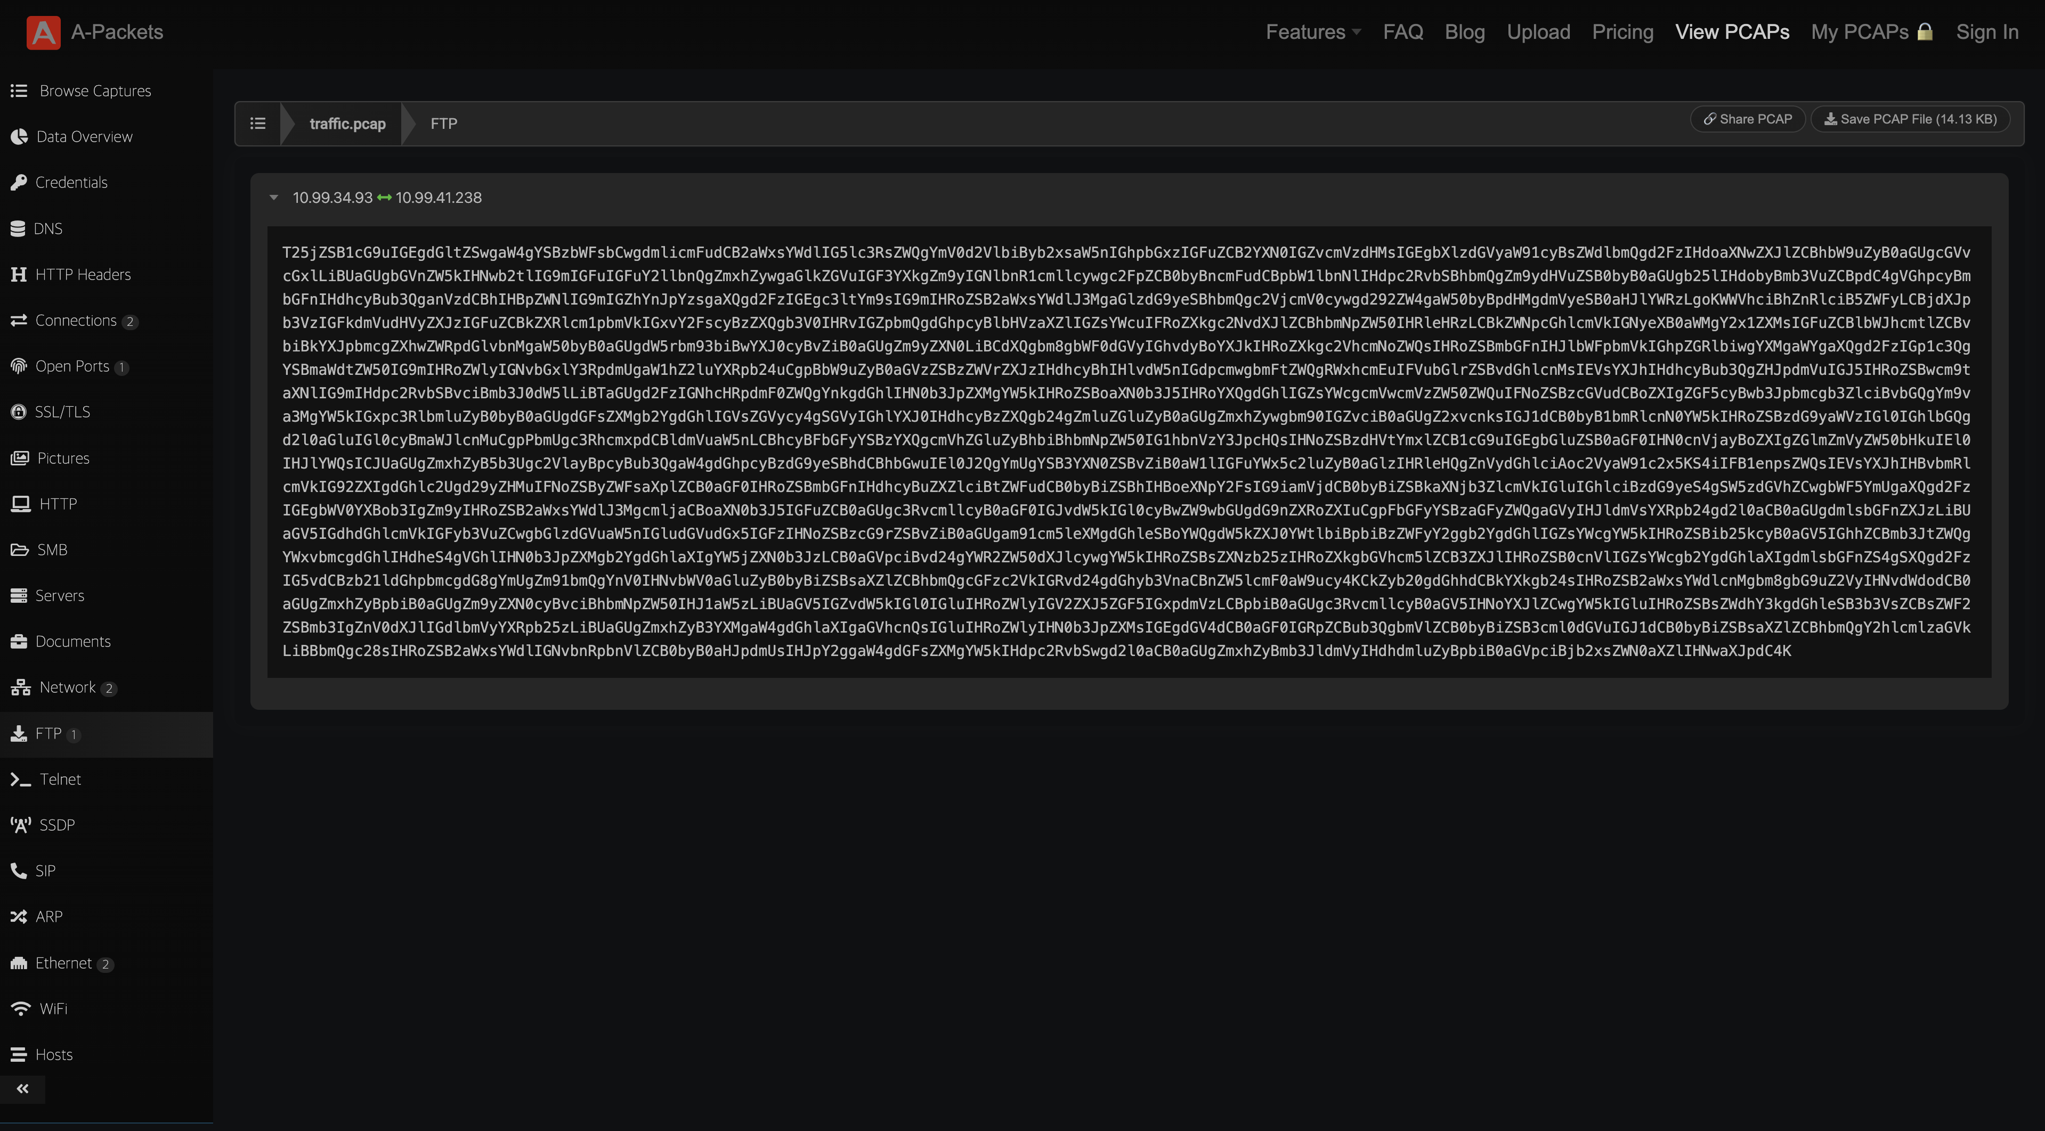Open the ARP shuffle icon
The width and height of the screenshot is (2045, 1131).
coord(19,917)
